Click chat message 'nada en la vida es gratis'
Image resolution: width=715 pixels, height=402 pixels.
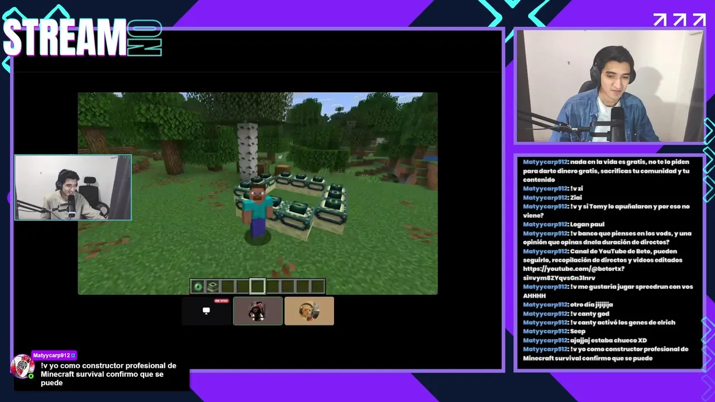(x=606, y=171)
